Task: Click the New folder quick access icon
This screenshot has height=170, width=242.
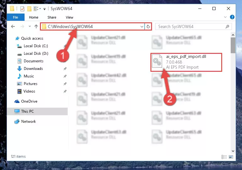Action: pos(29,9)
